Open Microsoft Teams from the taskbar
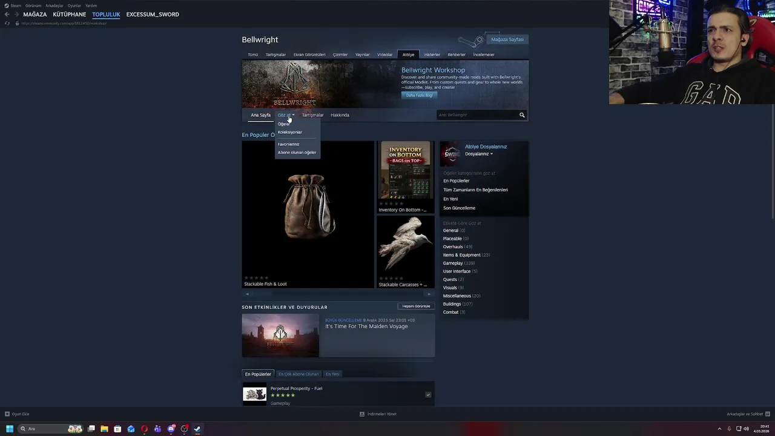 tap(157, 429)
